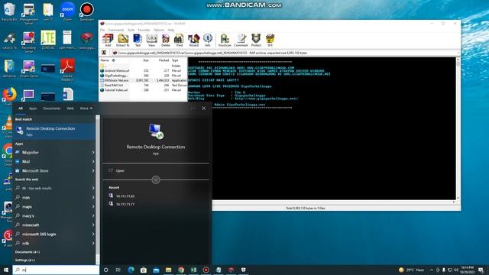Switch to the Web search tab
Image resolution: width=489 pixels, height=275 pixels.
click(x=70, y=108)
